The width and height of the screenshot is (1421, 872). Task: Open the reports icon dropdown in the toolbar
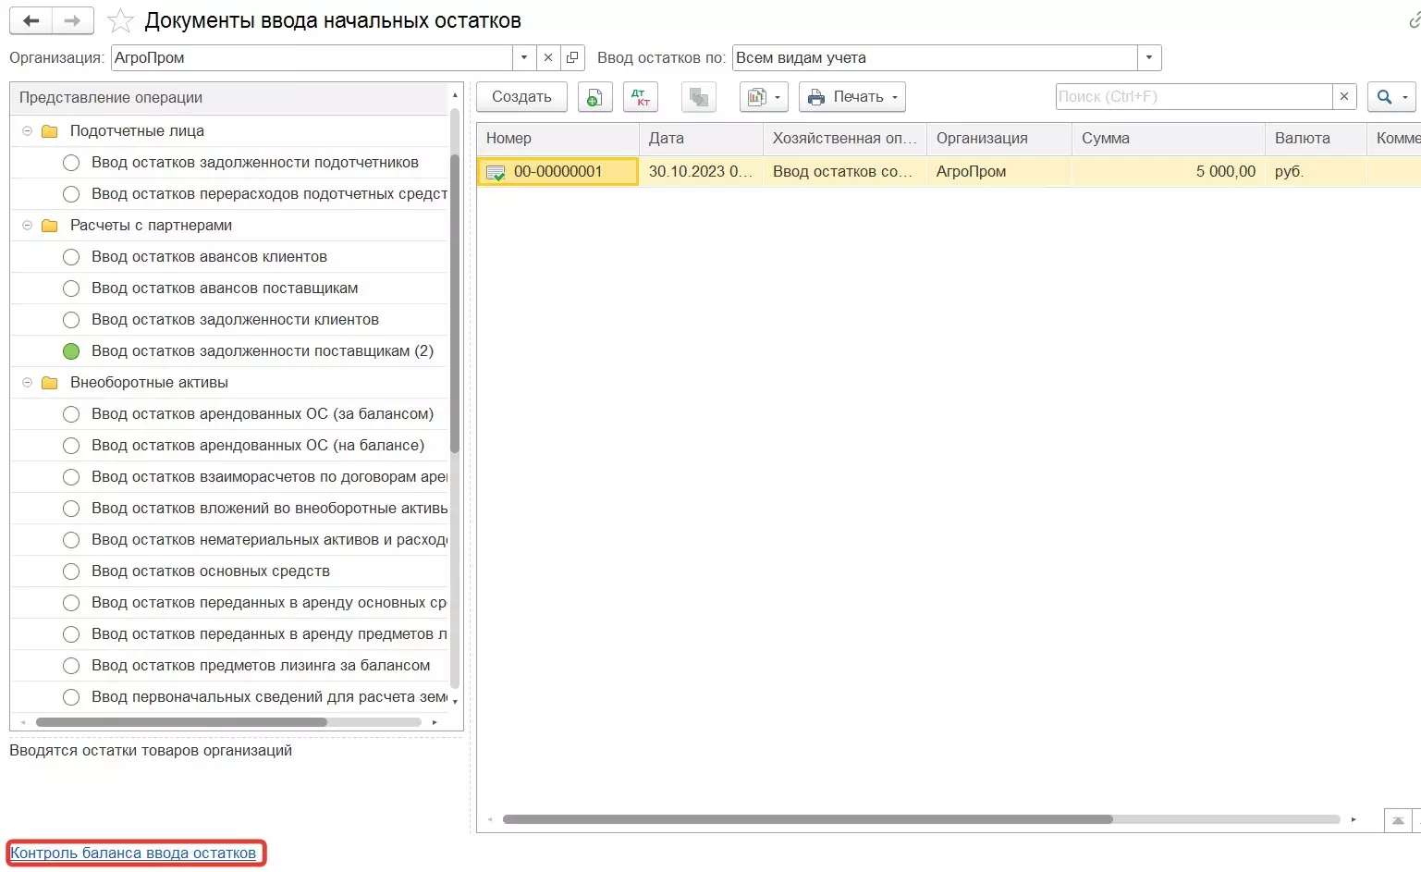[x=764, y=97]
